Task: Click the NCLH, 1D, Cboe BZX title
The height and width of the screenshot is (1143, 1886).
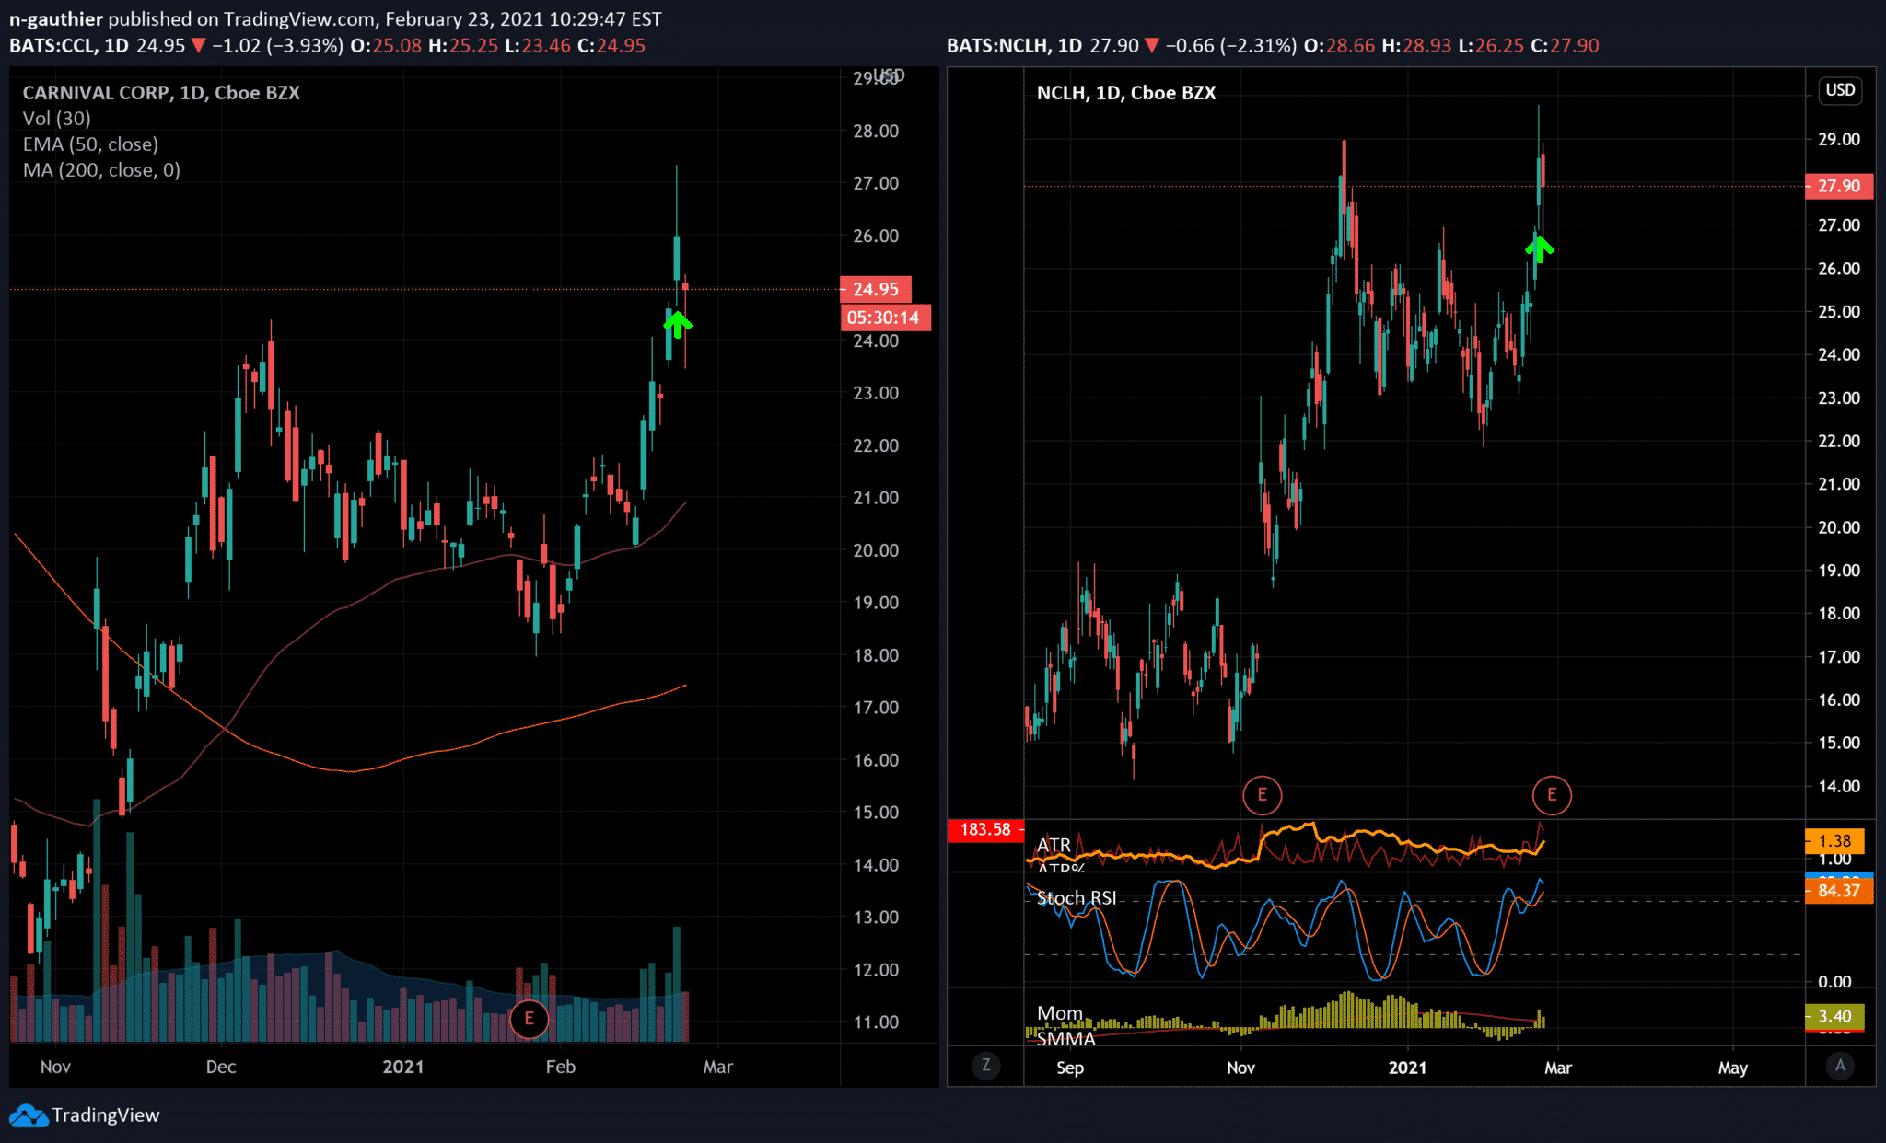Action: click(1126, 93)
